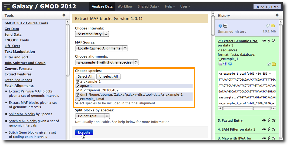Click horizontal scrollbar under the FASTA preview

pyautogui.click(x=238, y=108)
